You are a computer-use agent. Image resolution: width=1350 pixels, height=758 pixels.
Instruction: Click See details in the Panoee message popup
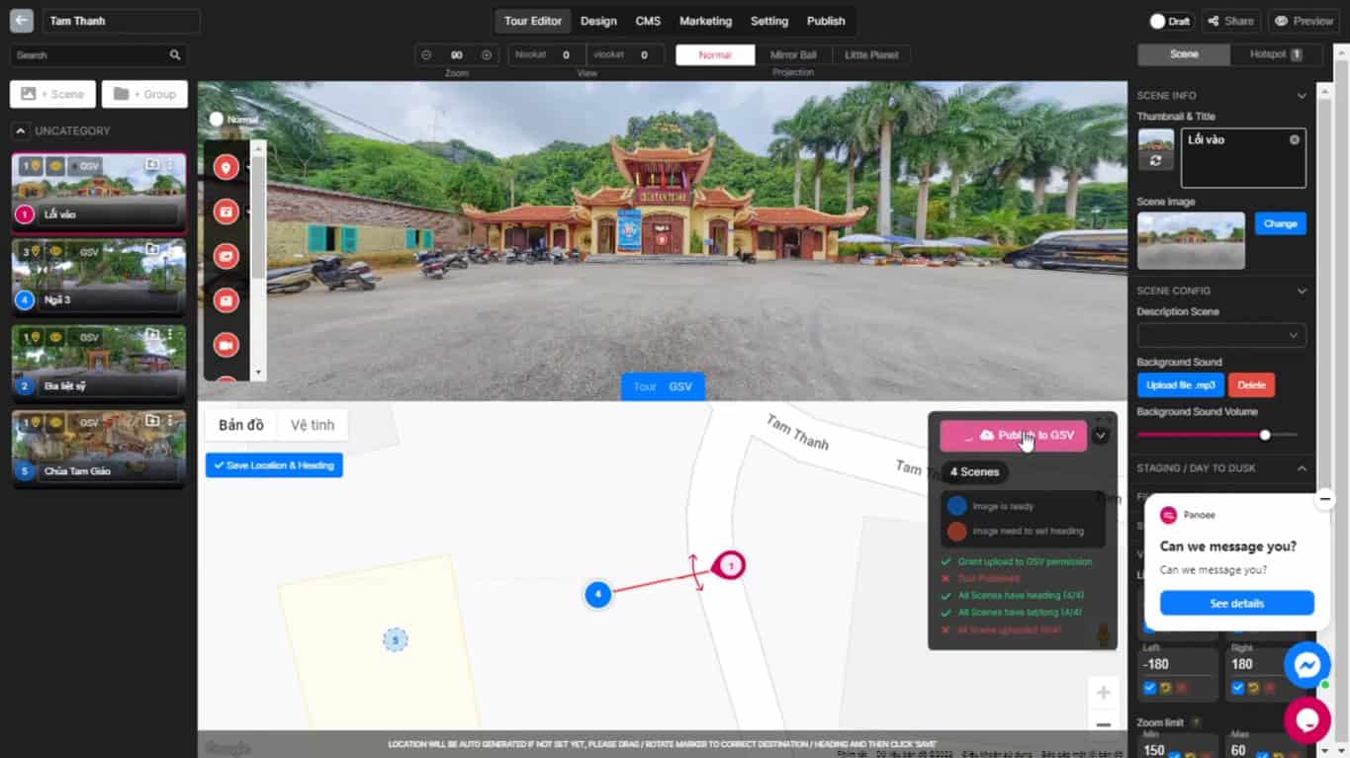[1236, 603]
